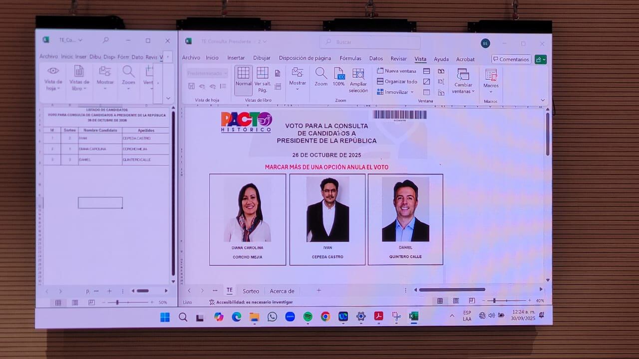Click Organizar todo
639x359 pixels.
click(x=397, y=81)
